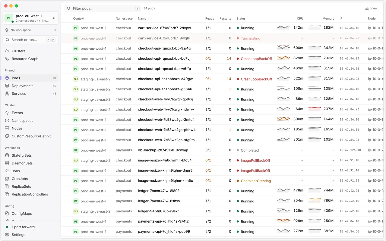The image size is (386, 241).
Task: Click the workspace layers icon
Action: [x=7, y=30]
